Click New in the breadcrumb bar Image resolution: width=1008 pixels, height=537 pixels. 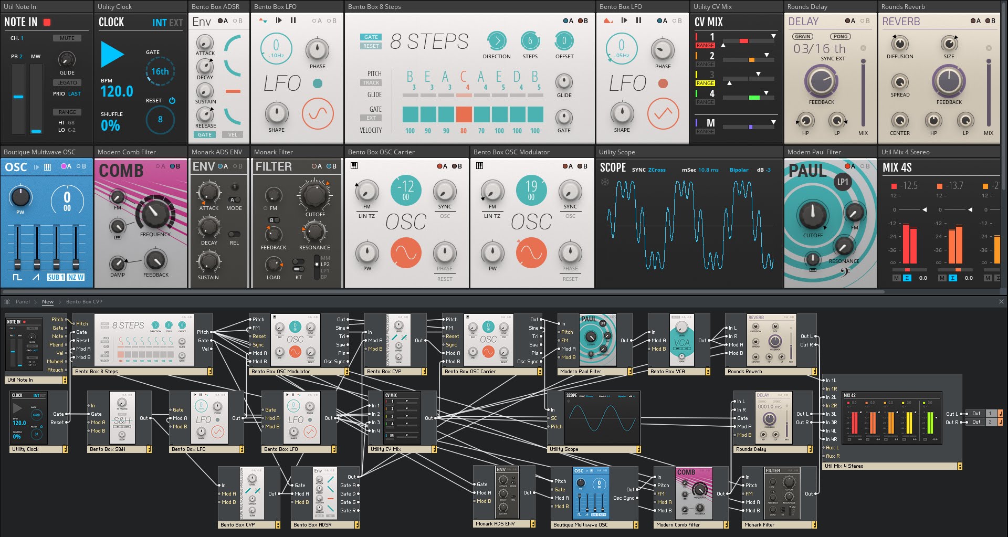click(48, 302)
